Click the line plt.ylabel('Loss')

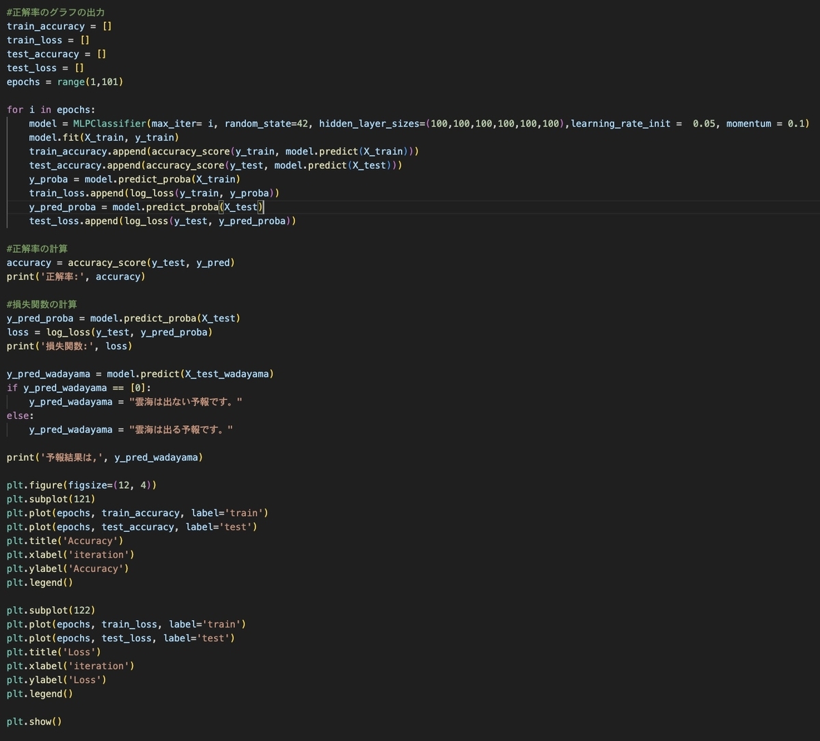pos(57,680)
